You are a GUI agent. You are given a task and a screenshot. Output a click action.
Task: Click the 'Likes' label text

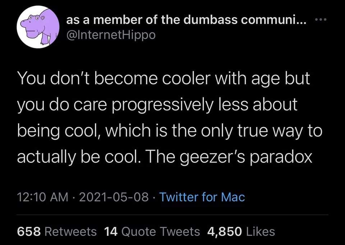click(x=261, y=232)
